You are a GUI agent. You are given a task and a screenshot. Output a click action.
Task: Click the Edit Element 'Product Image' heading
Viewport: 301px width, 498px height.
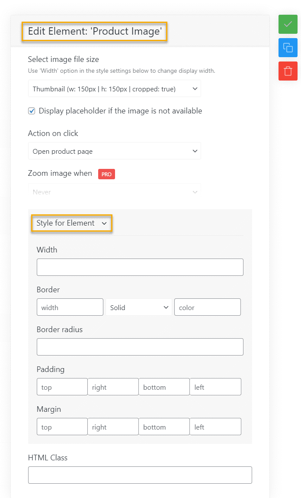pyautogui.click(x=95, y=31)
